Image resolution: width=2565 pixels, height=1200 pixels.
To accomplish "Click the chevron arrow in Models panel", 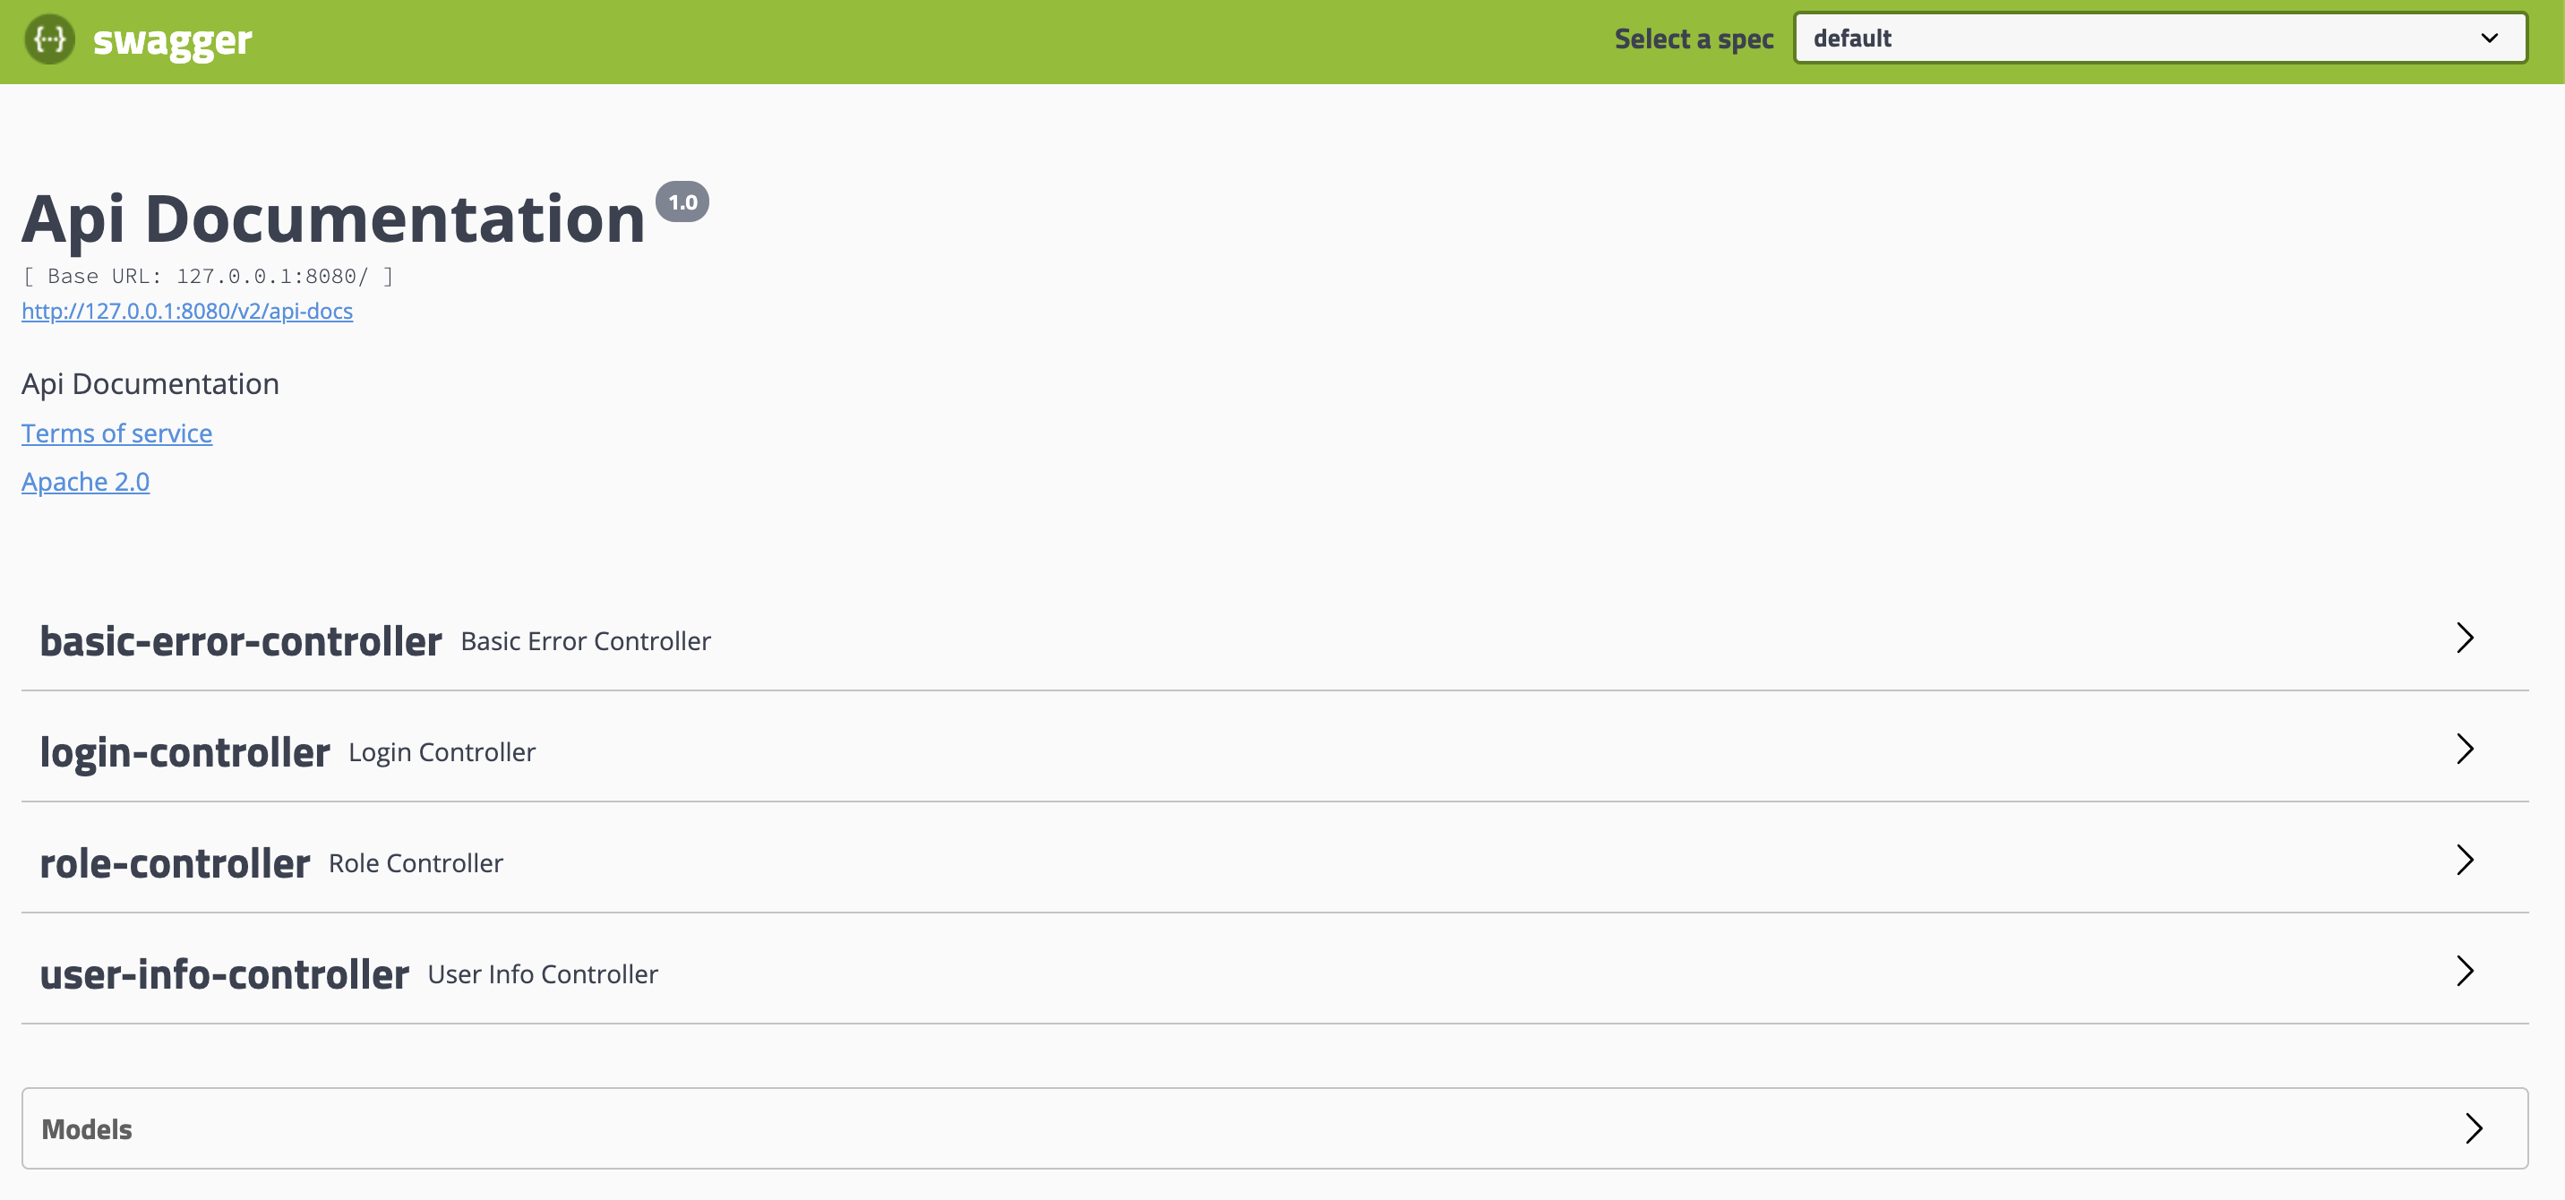I will 2474,1128.
